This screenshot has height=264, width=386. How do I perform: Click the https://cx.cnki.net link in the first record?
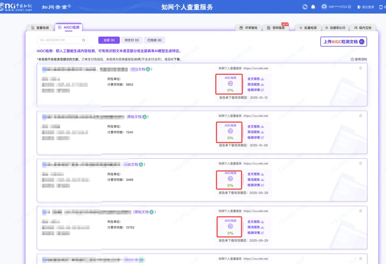(256, 68)
